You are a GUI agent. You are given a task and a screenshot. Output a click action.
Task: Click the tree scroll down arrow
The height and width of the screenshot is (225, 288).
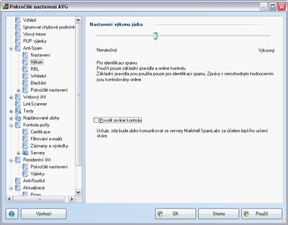click(78, 192)
